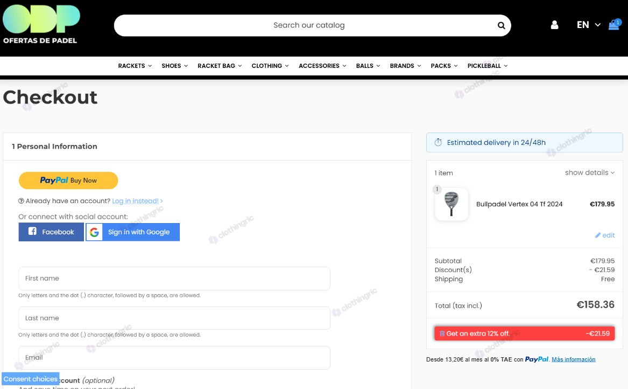Expand the Brands menu
Screen dimensions: 628x389
[405, 66]
